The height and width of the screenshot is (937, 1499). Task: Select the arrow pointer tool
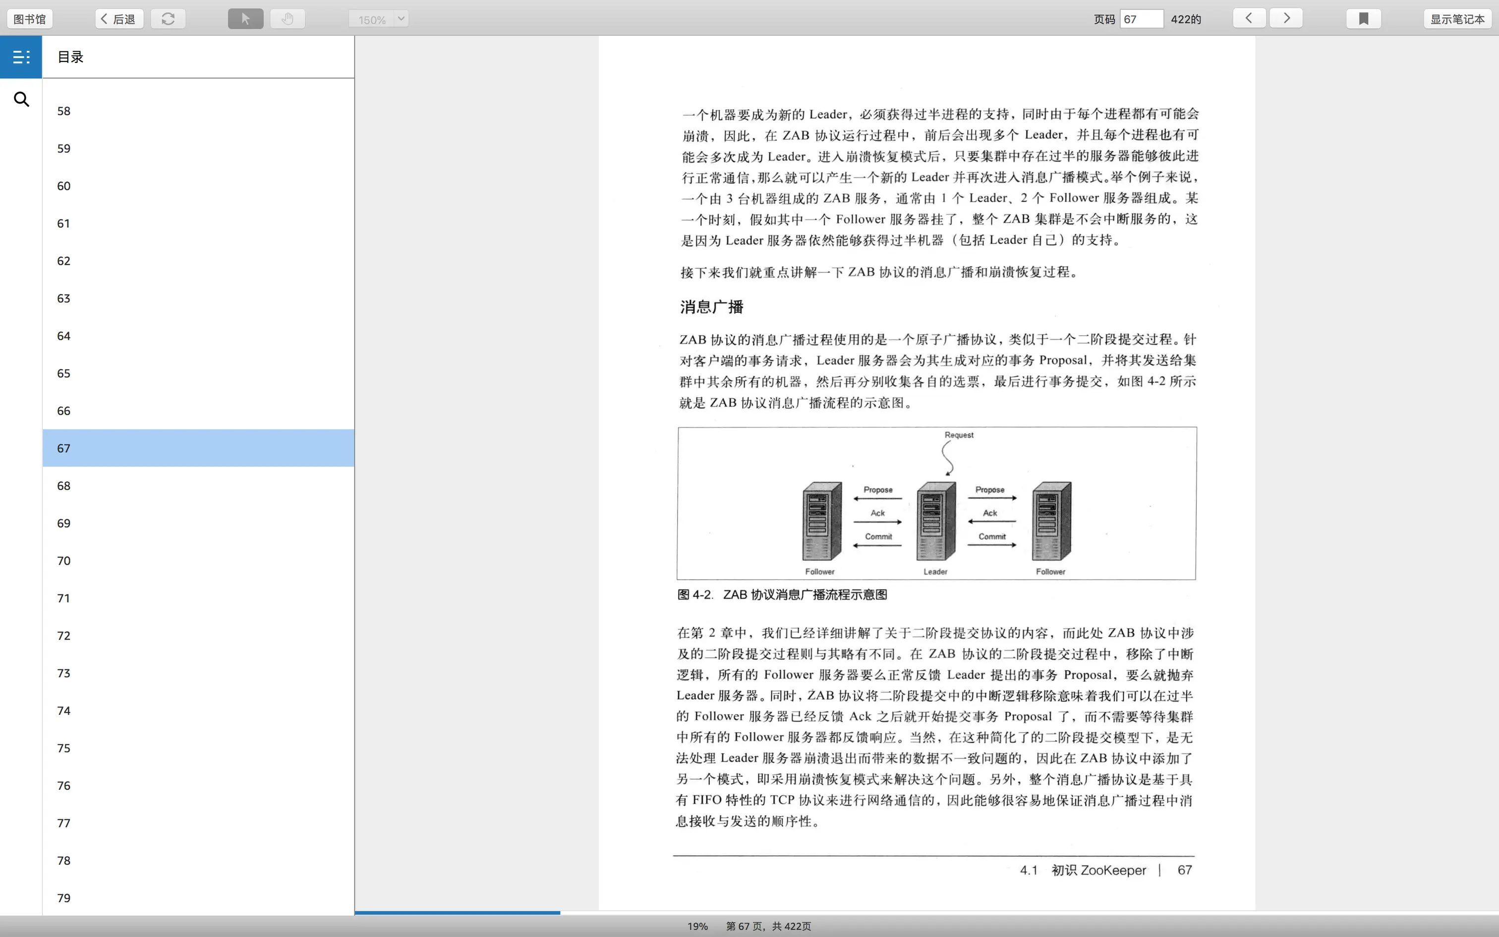click(245, 19)
